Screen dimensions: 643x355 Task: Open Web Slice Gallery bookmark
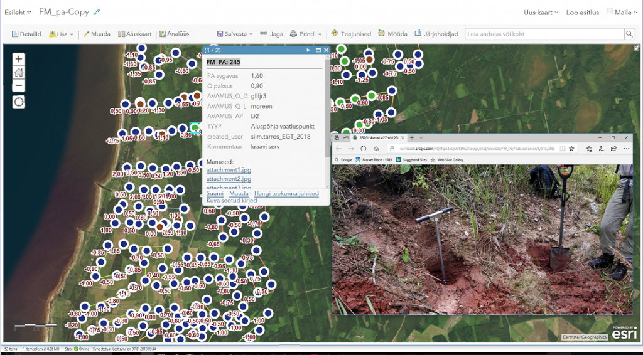447,160
